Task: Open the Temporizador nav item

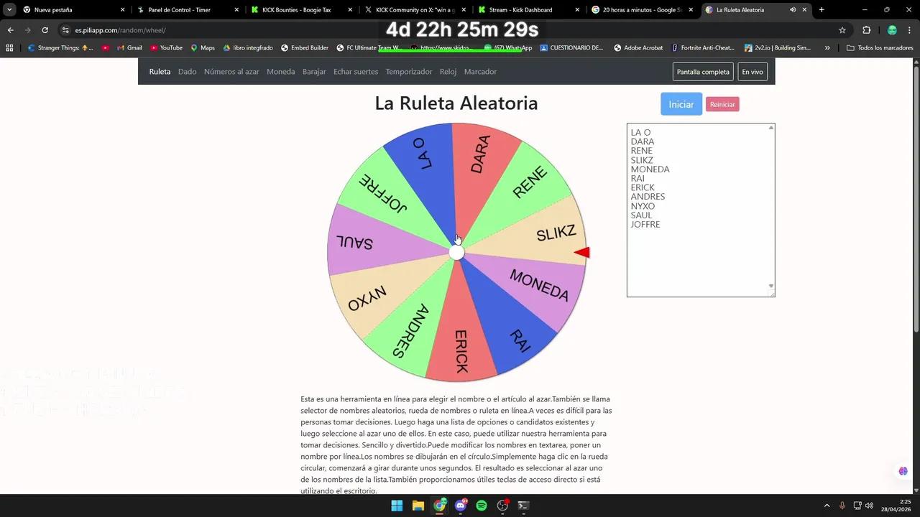Action: click(x=409, y=72)
